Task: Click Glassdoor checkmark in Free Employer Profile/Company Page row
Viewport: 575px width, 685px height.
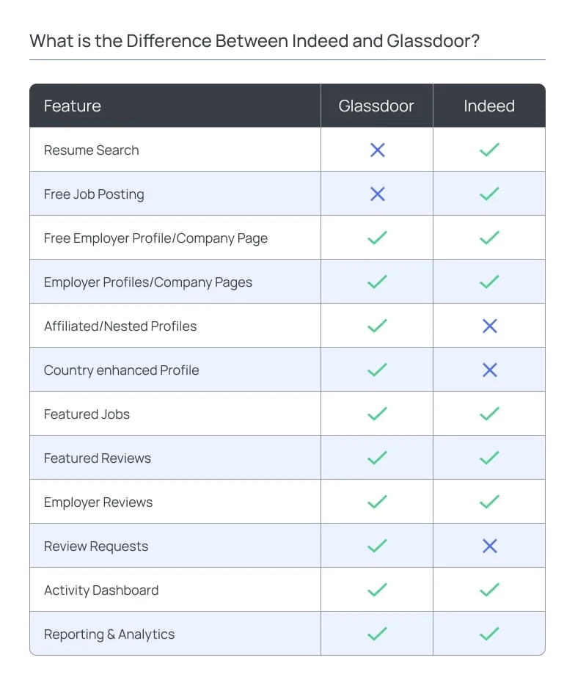Action: 377,238
